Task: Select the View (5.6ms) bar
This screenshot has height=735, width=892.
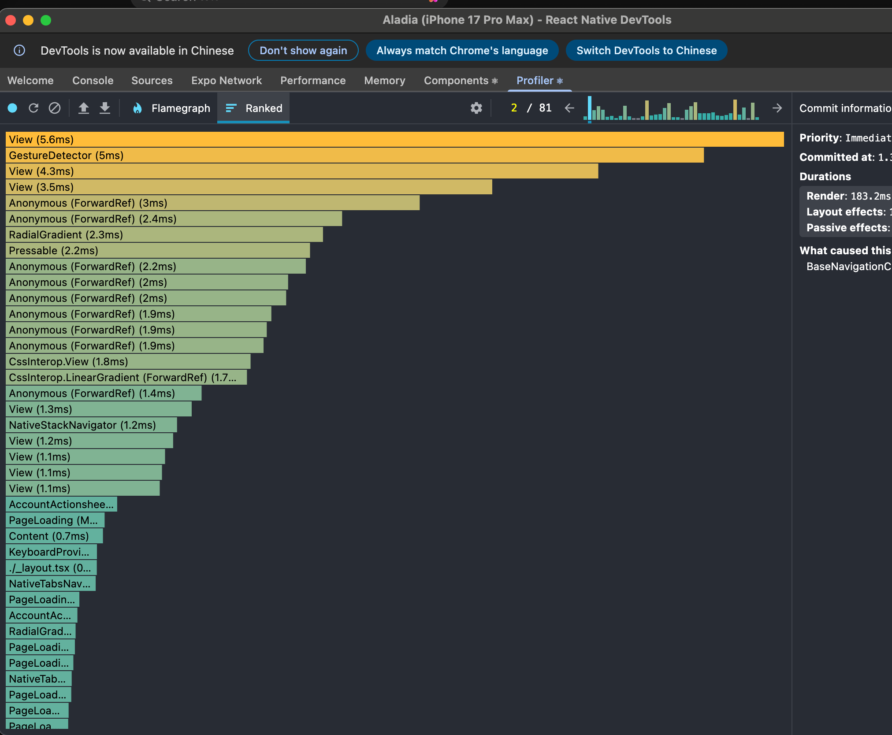Action: 394,140
